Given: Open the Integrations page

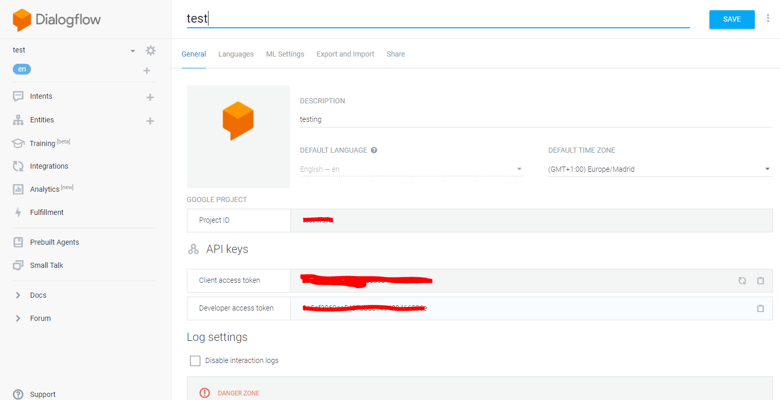Looking at the screenshot, I should (x=49, y=166).
